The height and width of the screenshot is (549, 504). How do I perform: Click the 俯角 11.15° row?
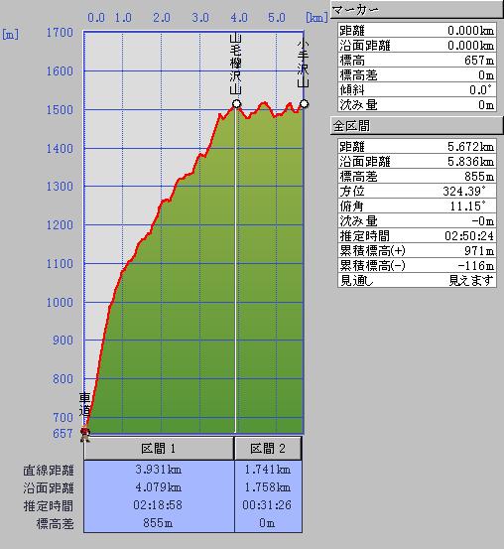[x=417, y=206]
